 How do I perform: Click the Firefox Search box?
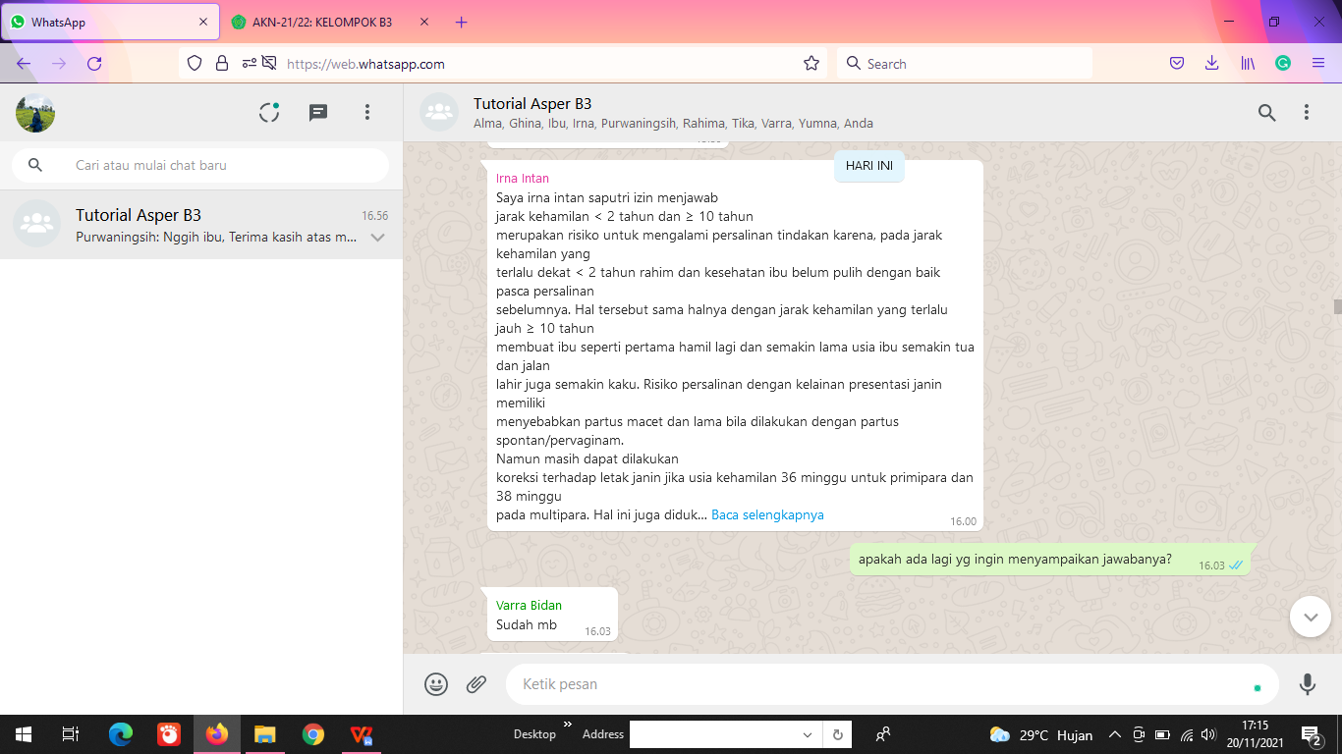click(965, 64)
